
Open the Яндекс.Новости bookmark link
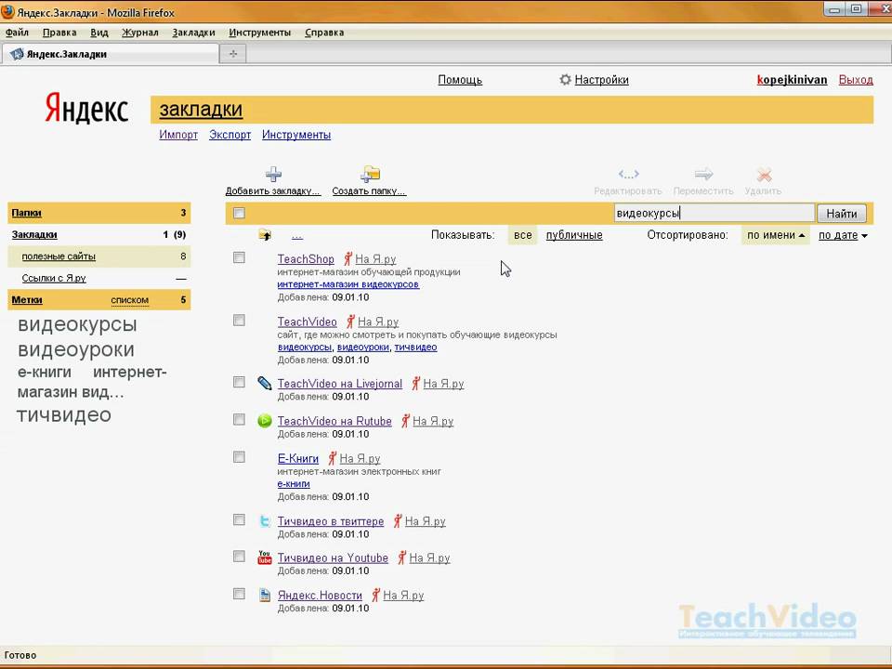320,595
